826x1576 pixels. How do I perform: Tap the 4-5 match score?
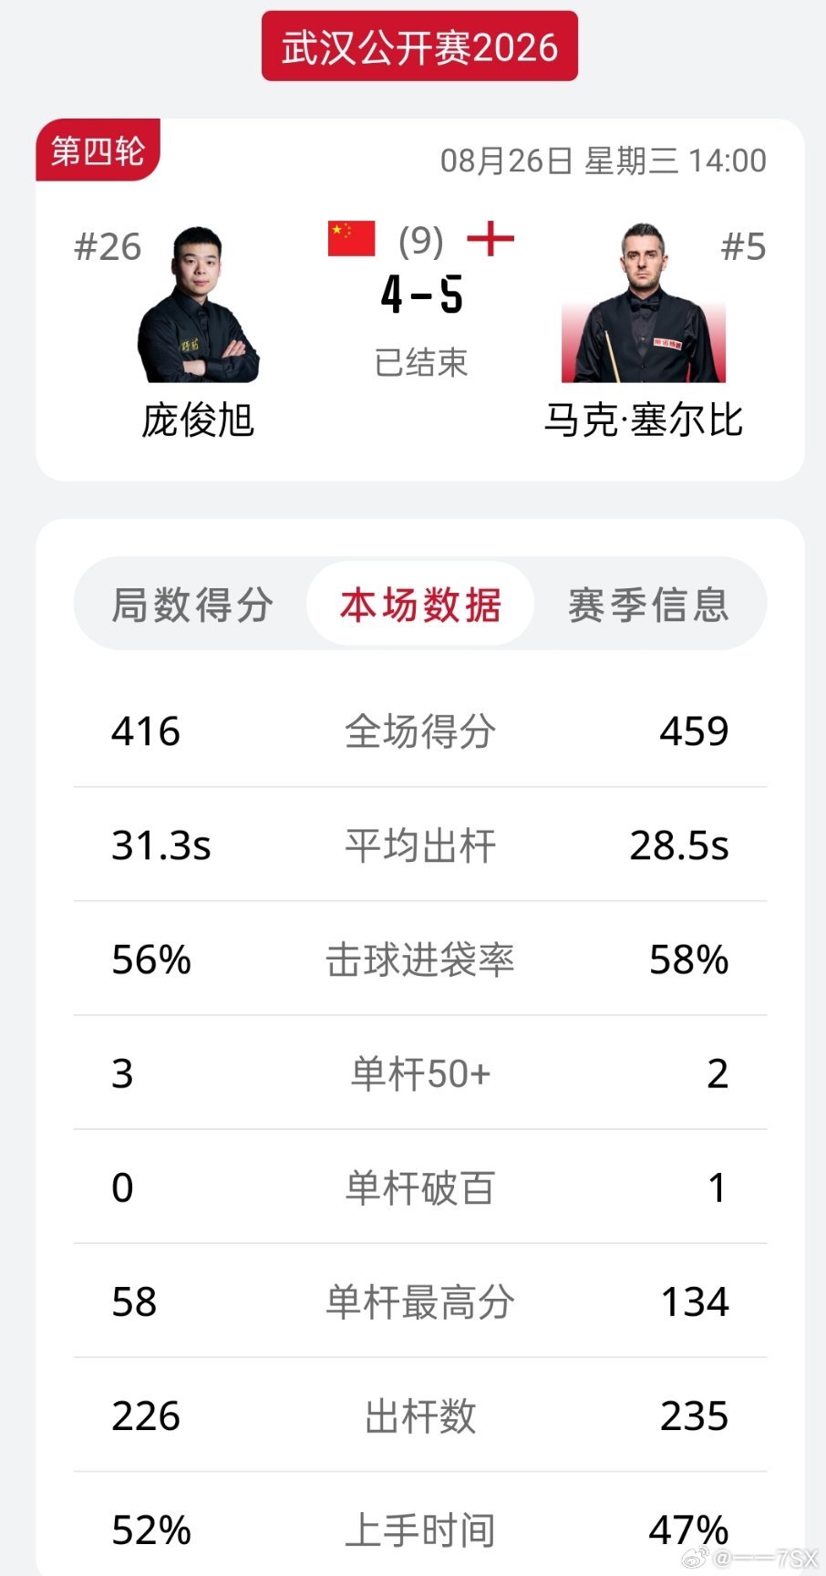pyautogui.click(x=421, y=295)
